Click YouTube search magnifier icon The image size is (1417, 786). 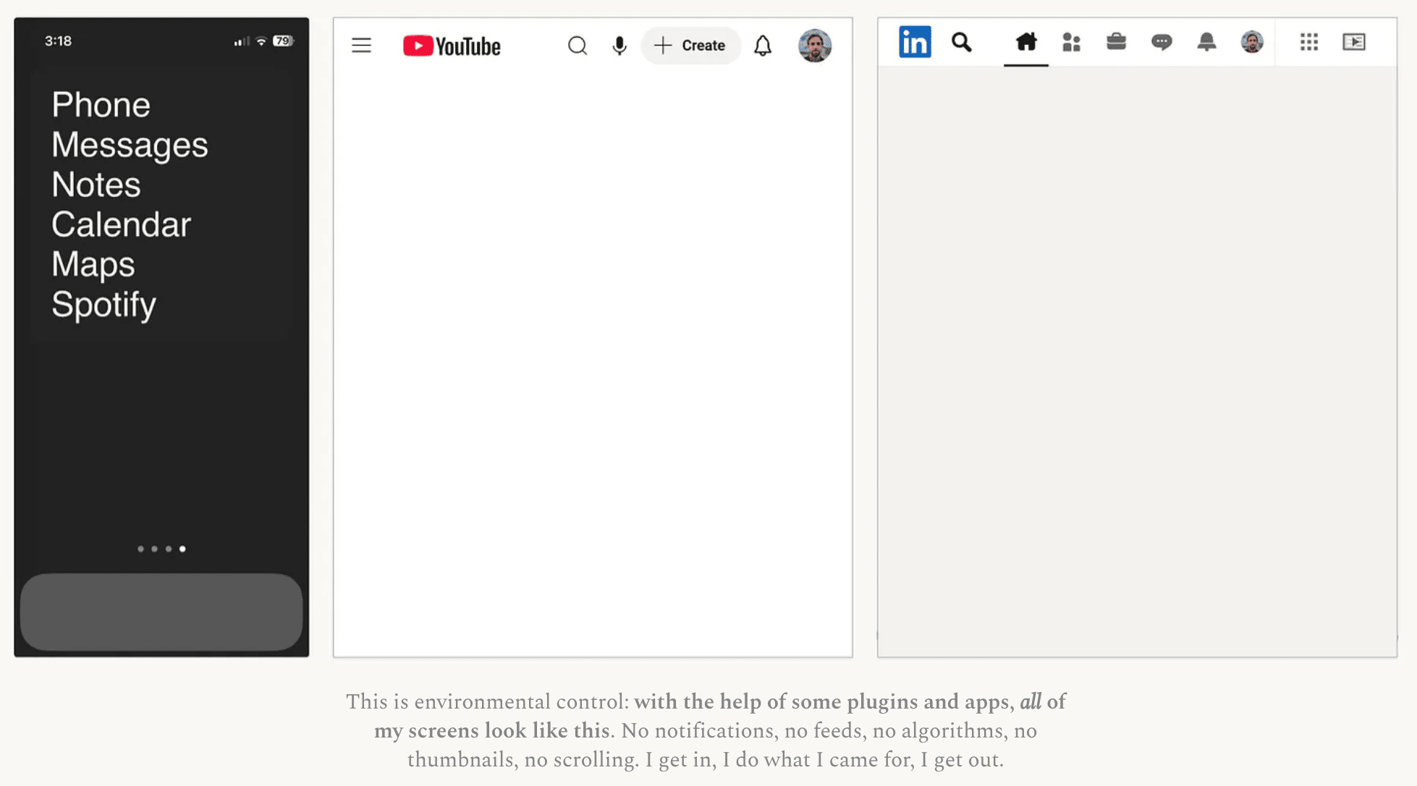click(577, 46)
